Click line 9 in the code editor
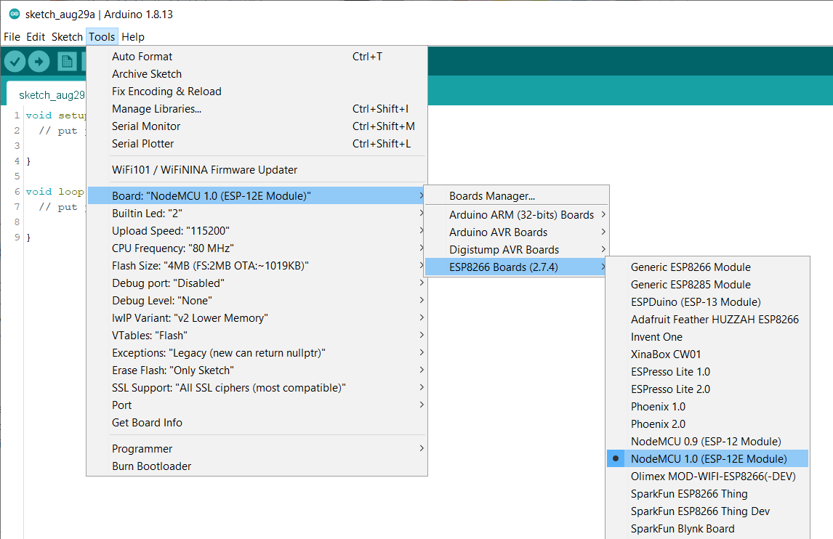Image resolution: width=833 pixels, height=539 pixels. coord(51,238)
